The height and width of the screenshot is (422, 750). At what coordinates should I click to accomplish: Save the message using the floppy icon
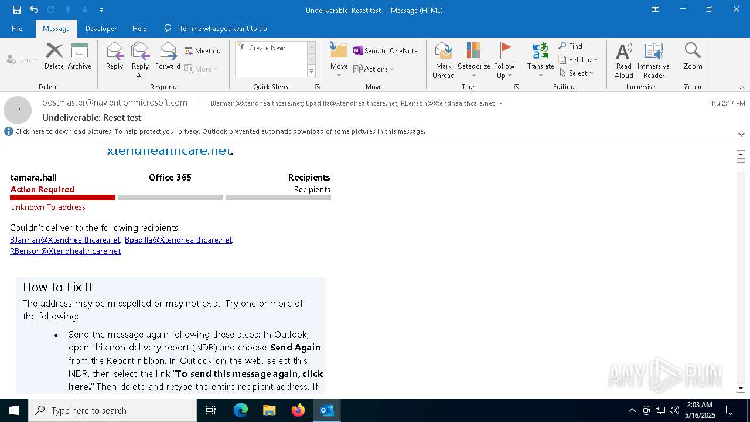click(16, 9)
